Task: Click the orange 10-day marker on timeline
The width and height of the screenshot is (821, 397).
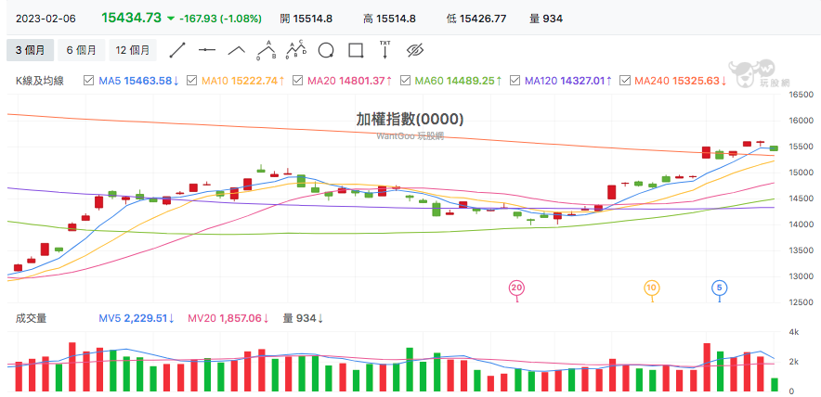Action: (x=652, y=288)
